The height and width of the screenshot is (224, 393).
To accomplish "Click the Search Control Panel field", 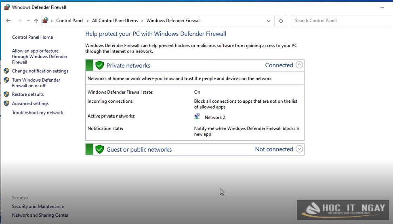I will point(343,21).
